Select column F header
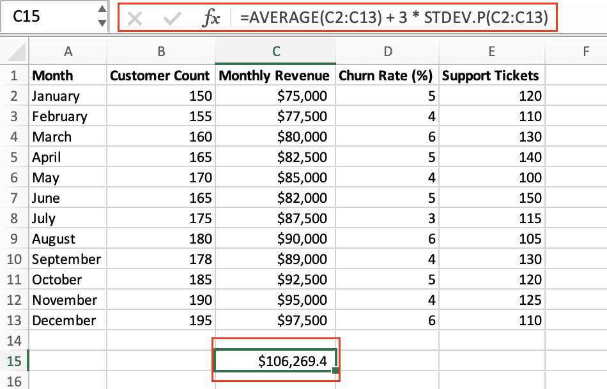The height and width of the screenshot is (389, 607). [x=586, y=52]
